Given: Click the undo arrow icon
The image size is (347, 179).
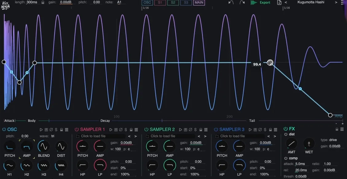Looking at the screenshot, I should (231, 2).
